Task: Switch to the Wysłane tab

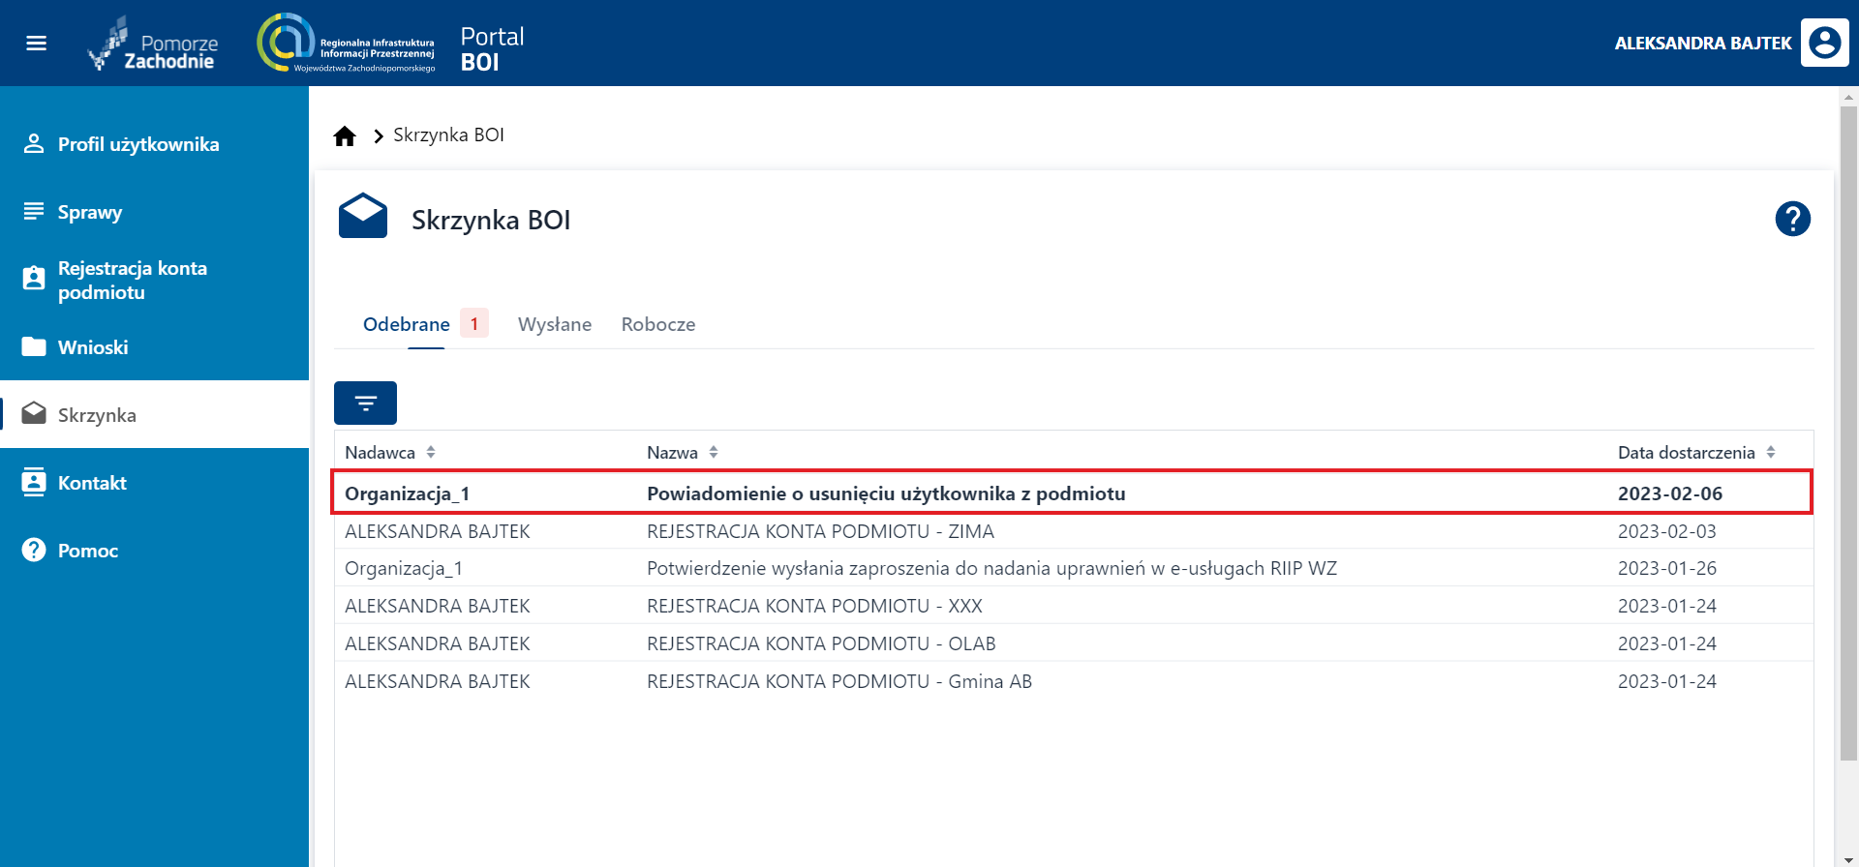Action: click(x=554, y=324)
